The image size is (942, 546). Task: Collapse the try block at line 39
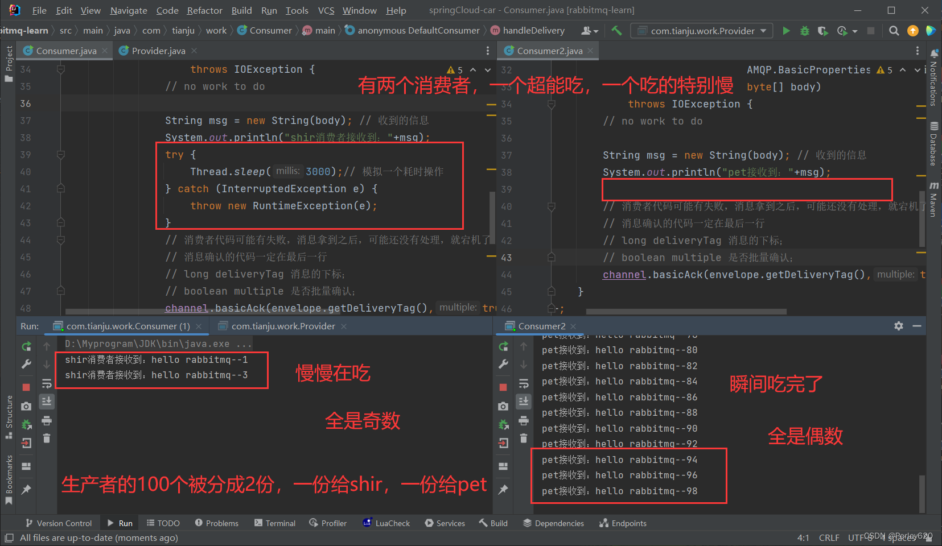pos(60,155)
